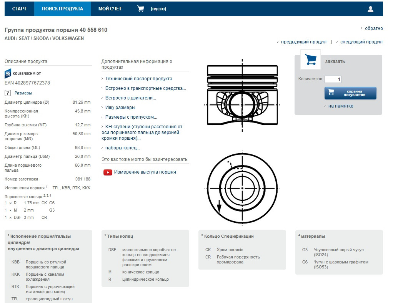This screenshot has width=393, height=303.
Task: Add to cart with корзина покупателя button
Action: [350, 93]
